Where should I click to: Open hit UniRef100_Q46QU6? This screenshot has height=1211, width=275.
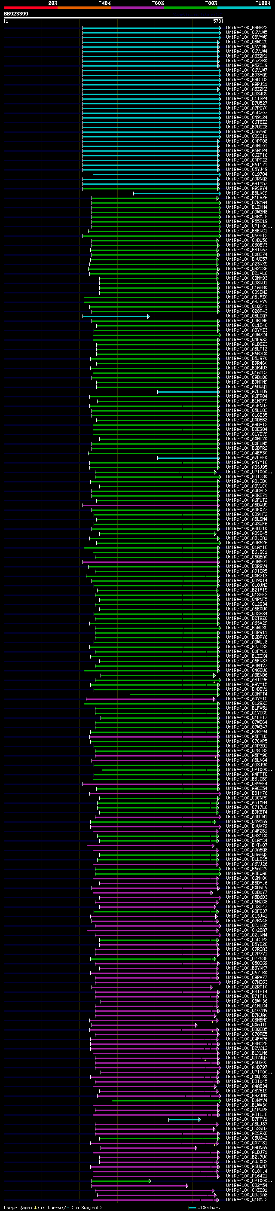(247, 671)
